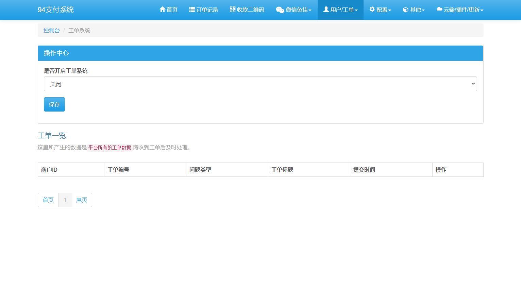Click the cloud icon on 云端/插件/更新
Screen dimensions: 521x307
pos(439,10)
